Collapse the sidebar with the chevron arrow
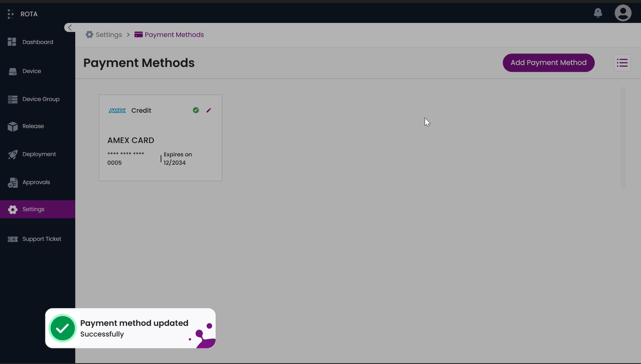This screenshot has width=641, height=364. [x=70, y=28]
